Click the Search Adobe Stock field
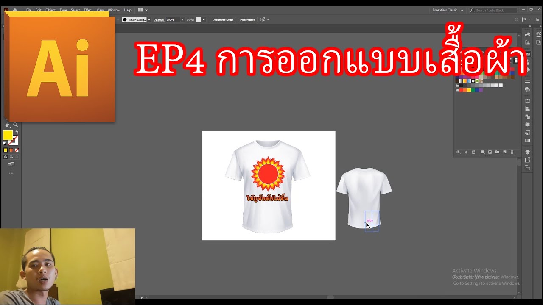This screenshot has height=305, width=543. click(x=494, y=10)
